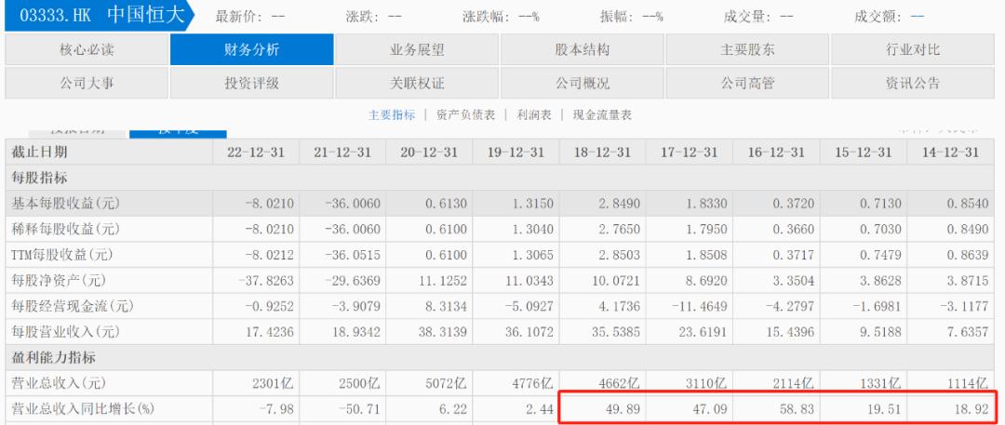Select the 财务分析 tab
This screenshot has height=425, width=1005.
252,49
